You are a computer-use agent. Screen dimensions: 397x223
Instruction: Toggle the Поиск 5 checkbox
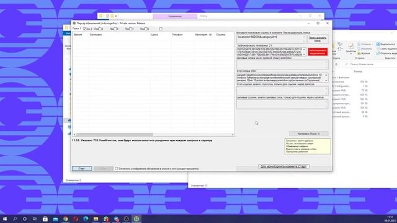click(x=131, y=29)
